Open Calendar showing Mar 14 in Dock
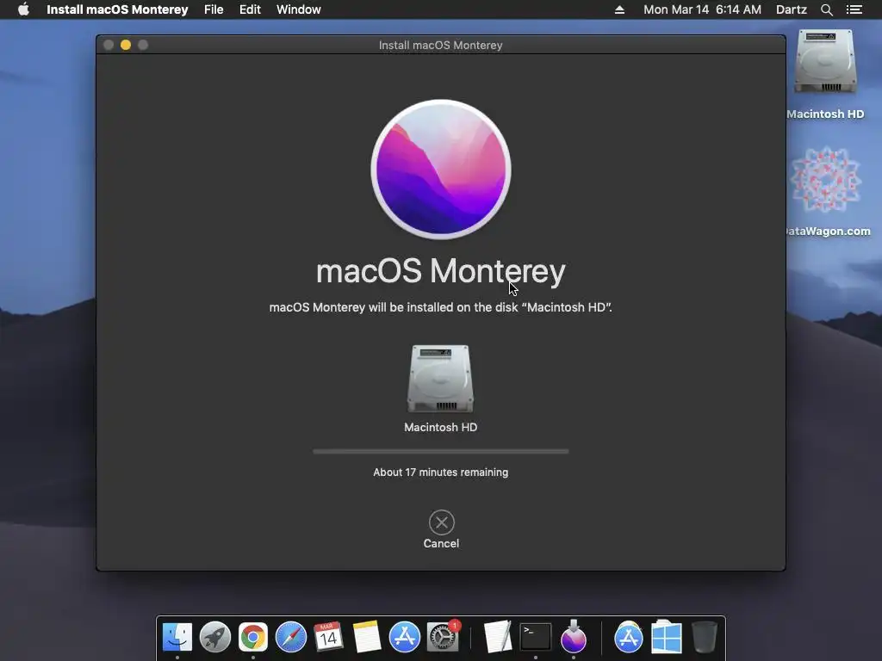The width and height of the screenshot is (882, 661). pos(328,637)
